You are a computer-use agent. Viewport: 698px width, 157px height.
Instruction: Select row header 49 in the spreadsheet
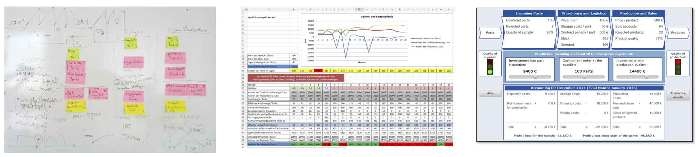click(x=243, y=145)
